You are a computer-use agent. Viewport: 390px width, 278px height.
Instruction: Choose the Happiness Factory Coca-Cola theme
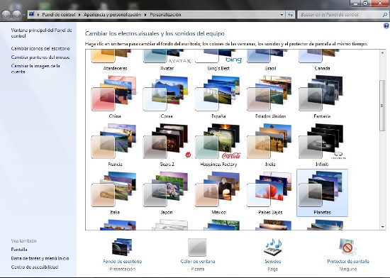click(x=218, y=145)
